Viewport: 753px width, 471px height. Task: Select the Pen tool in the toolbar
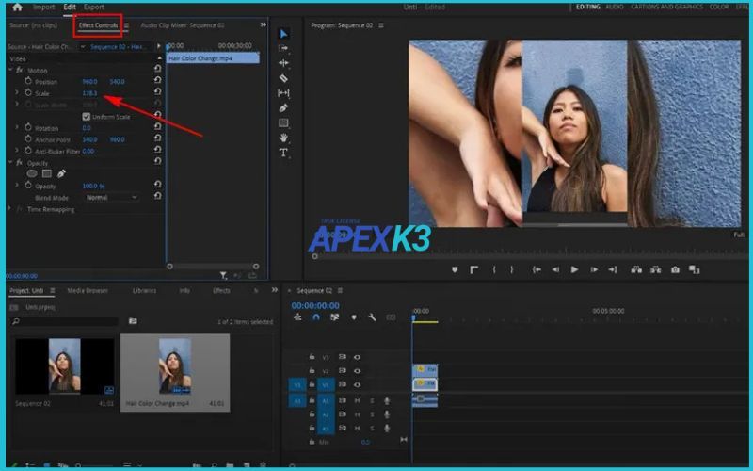[x=283, y=108]
